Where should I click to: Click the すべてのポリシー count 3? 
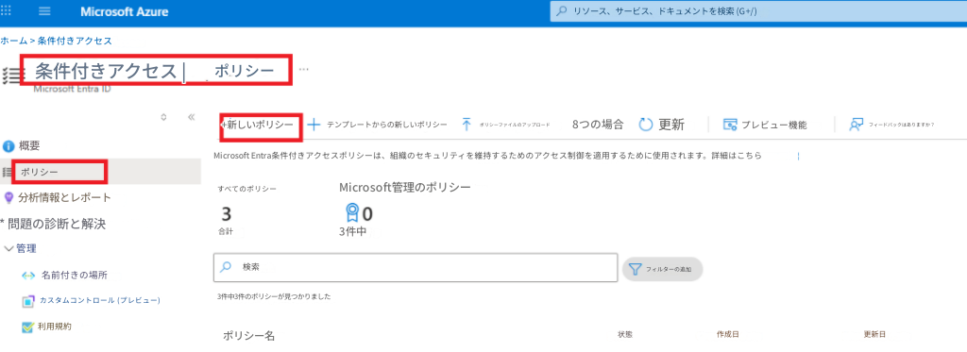point(227,214)
